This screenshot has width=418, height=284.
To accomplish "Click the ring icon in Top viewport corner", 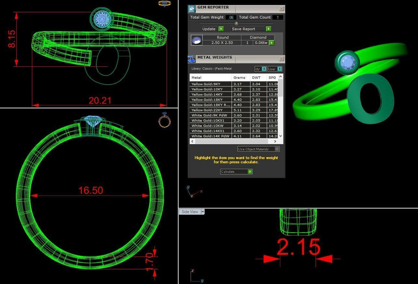I will coord(164,4).
